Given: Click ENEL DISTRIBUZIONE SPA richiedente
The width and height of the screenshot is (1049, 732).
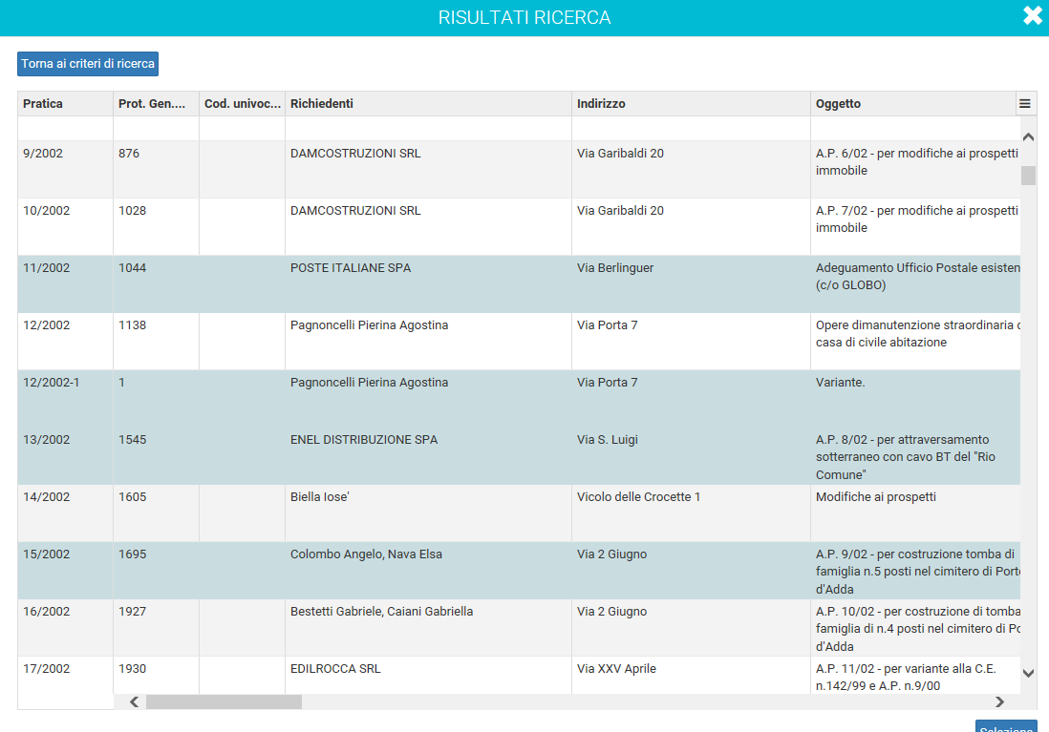Looking at the screenshot, I should (364, 440).
